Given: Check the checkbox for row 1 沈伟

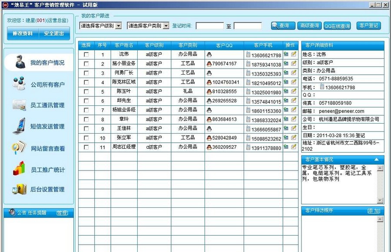Looking at the screenshot, I should click(86, 54).
